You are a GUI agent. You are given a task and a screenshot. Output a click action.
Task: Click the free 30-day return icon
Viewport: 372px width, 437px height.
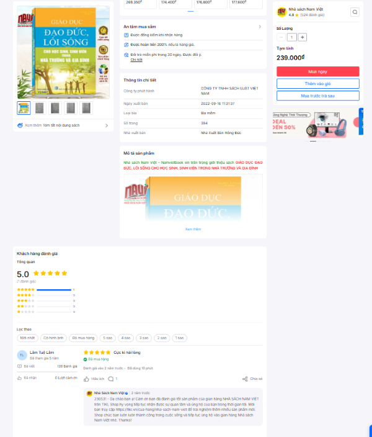pyautogui.click(x=126, y=55)
